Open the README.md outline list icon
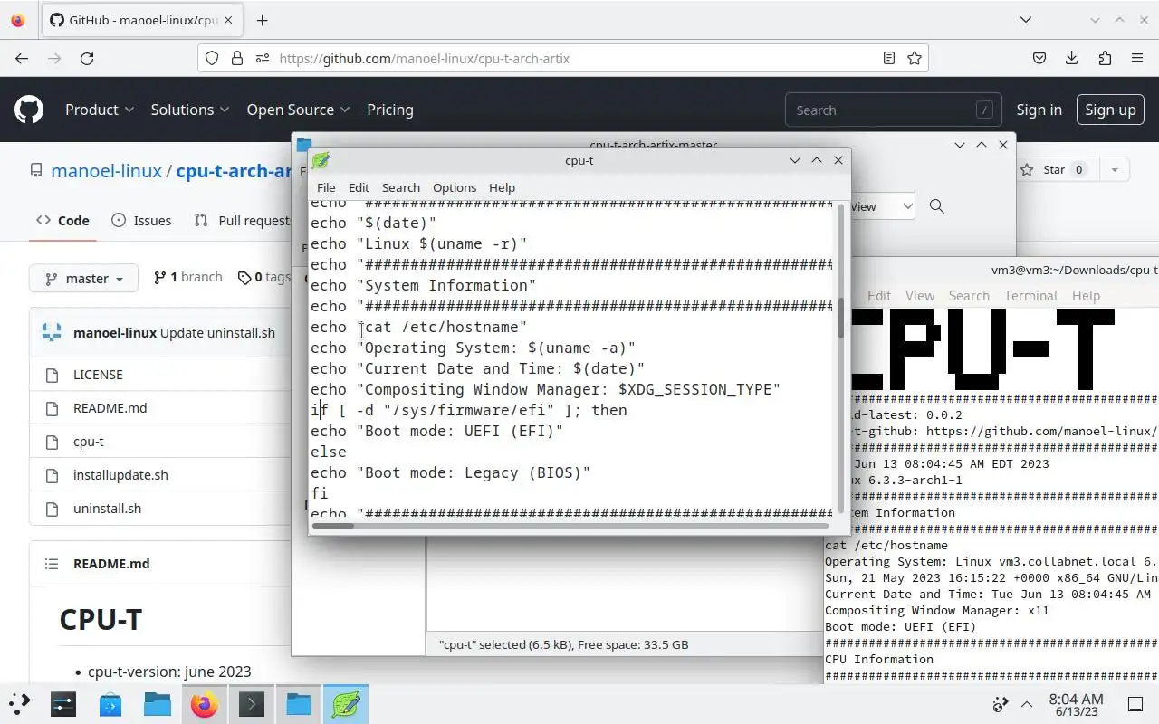Image resolution: width=1159 pixels, height=724 pixels. pyautogui.click(x=52, y=564)
